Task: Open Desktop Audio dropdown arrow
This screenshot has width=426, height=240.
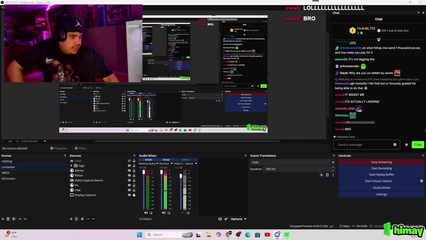Action: pos(158,164)
